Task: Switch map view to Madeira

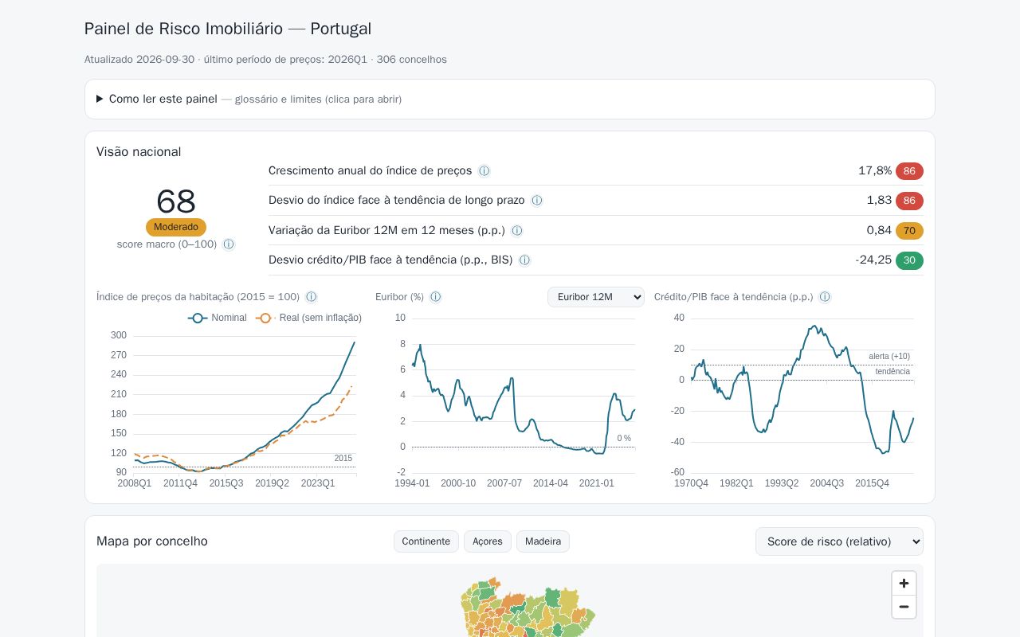Action: [543, 541]
